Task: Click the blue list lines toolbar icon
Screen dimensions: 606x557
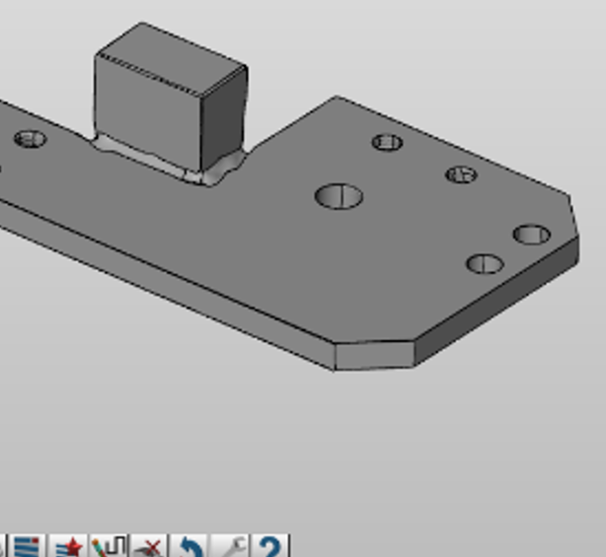Action: pos(29,546)
